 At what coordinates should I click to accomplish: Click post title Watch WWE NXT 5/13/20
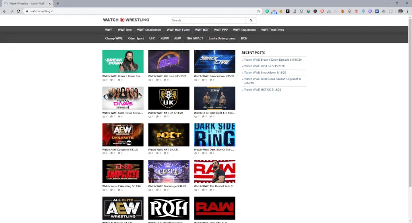pos(163,149)
